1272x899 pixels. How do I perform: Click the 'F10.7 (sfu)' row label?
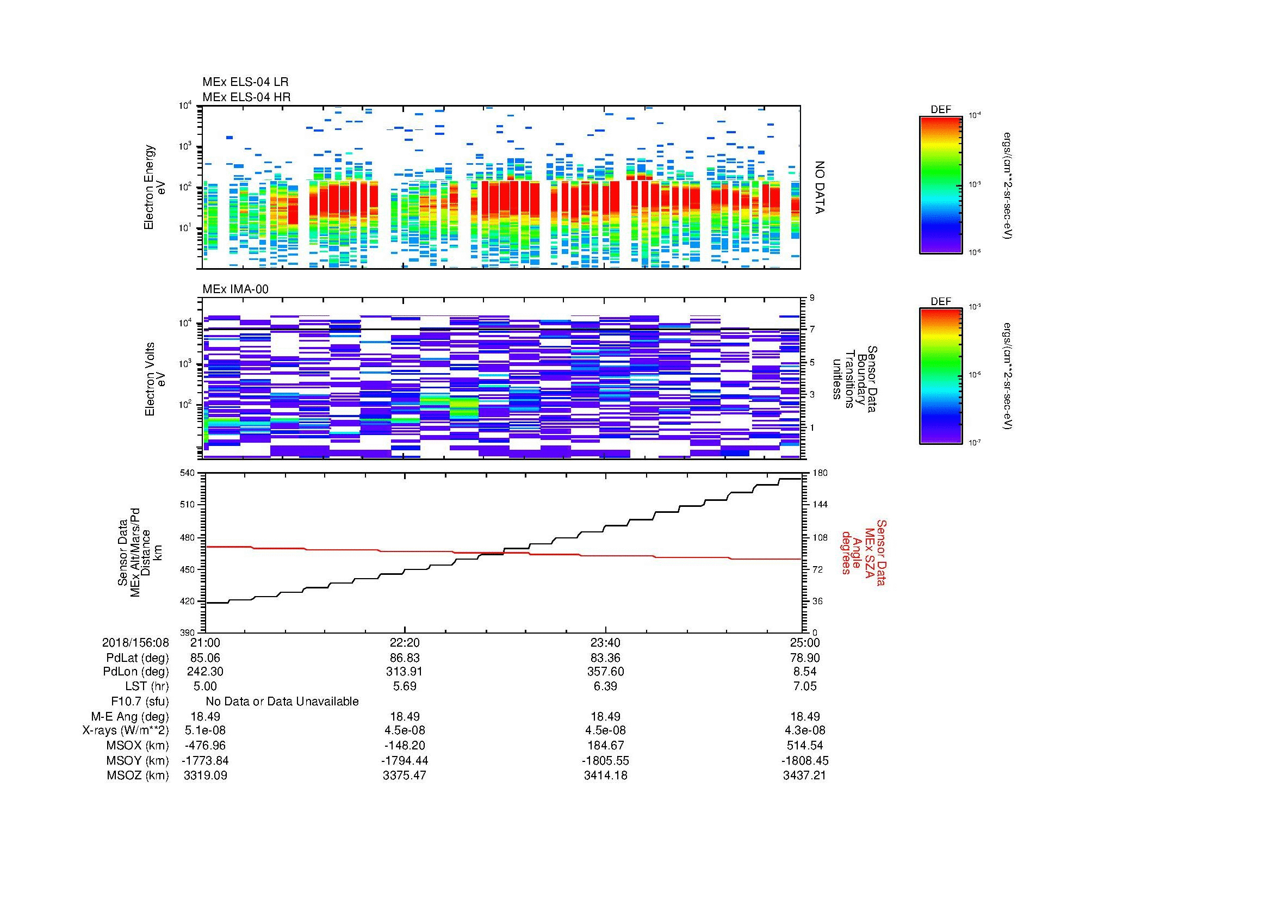[x=140, y=702]
